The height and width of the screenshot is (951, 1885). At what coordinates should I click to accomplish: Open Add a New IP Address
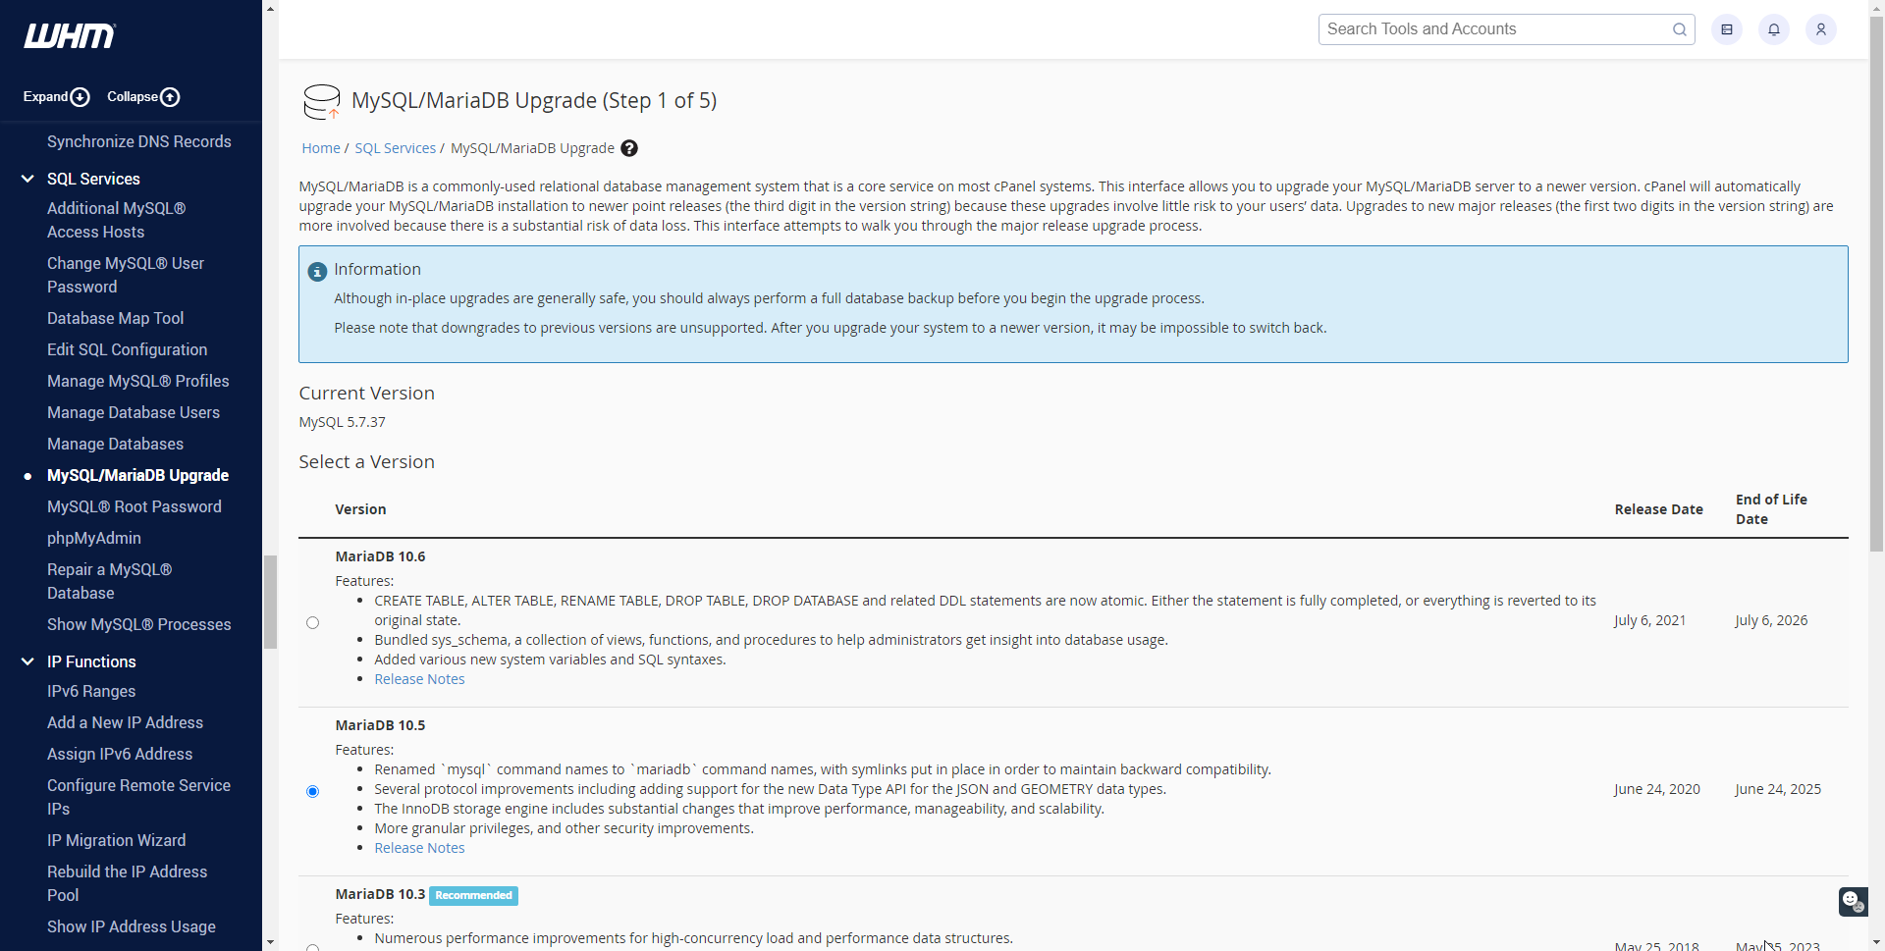pyautogui.click(x=125, y=722)
